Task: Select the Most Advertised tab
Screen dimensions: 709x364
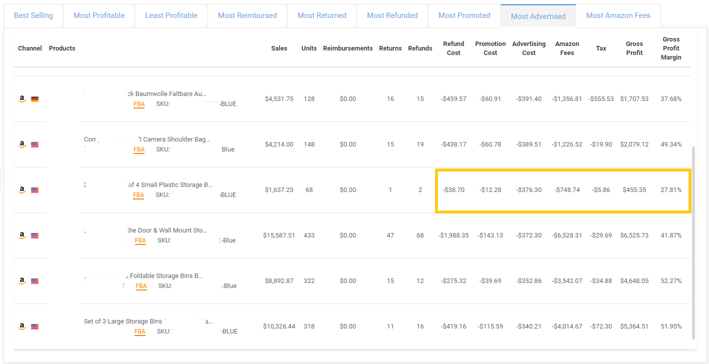Action: (538, 16)
